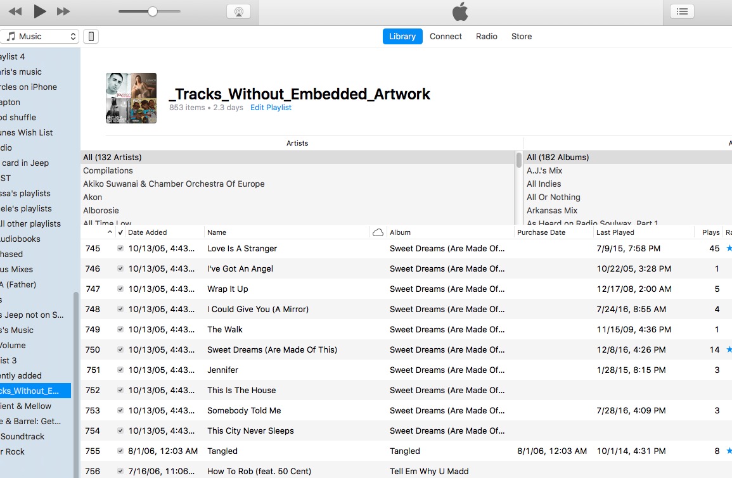Uncheck Jennifer track checkbox
Screen dimensions: 732x478
tap(120, 370)
